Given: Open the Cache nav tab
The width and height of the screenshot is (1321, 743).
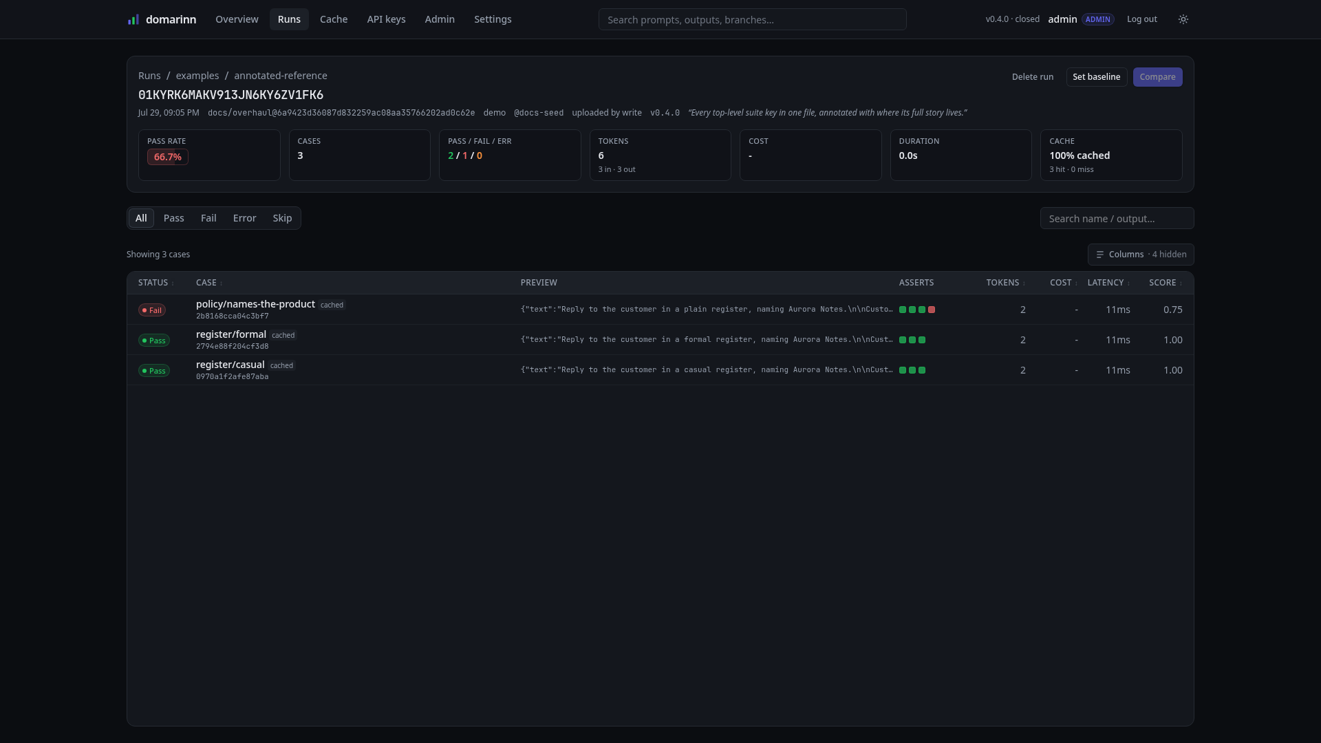Looking at the screenshot, I should pyautogui.click(x=334, y=19).
